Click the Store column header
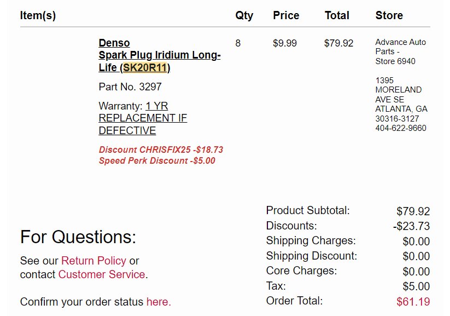Viewport: 450px width, 316px height. pyautogui.click(x=389, y=15)
